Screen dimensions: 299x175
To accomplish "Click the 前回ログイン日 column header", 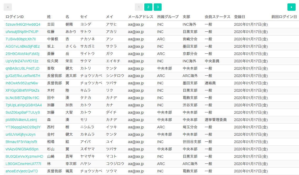I will 284,17.
